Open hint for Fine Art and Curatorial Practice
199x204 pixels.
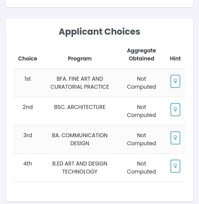point(175,81)
